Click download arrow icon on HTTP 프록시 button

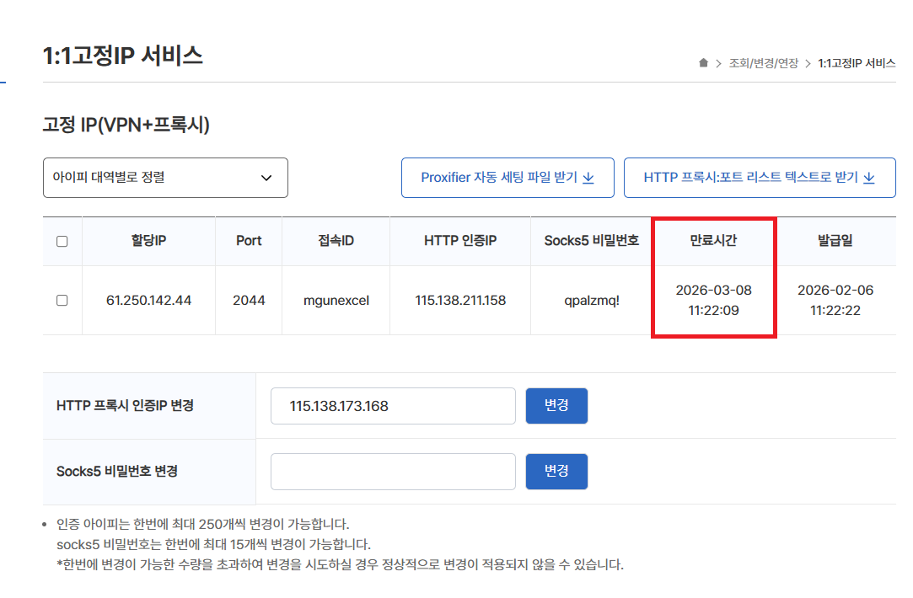click(x=869, y=178)
